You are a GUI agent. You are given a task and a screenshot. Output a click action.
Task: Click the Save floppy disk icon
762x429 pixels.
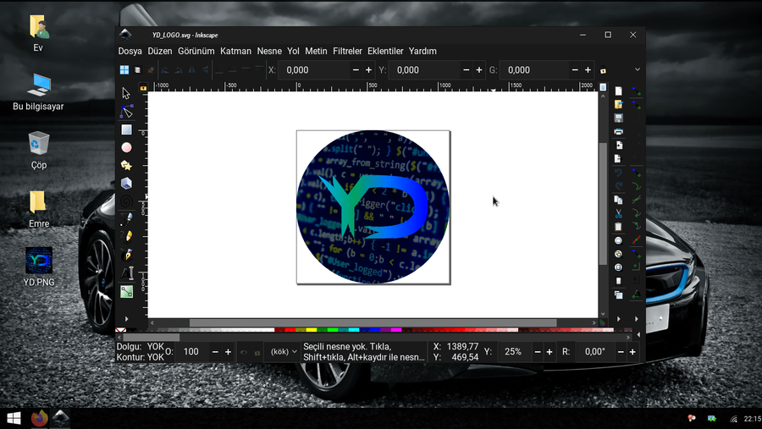tap(618, 118)
